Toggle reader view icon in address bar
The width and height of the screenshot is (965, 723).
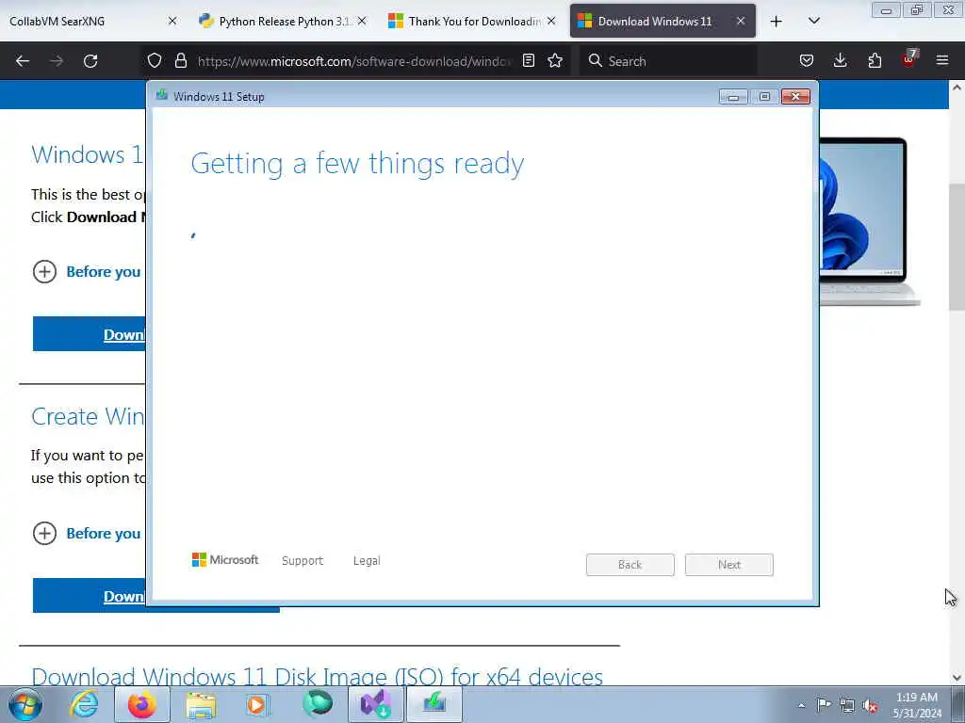(528, 60)
